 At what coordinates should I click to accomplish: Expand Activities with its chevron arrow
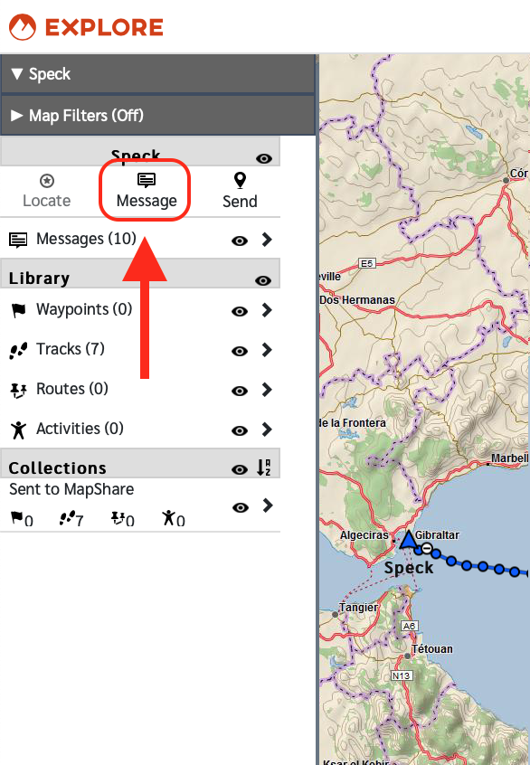[x=267, y=430]
